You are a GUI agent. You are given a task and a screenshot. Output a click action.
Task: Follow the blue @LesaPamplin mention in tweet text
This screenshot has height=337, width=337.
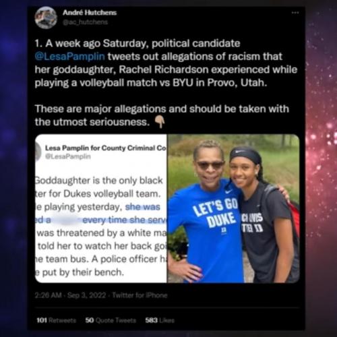[70, 57]
